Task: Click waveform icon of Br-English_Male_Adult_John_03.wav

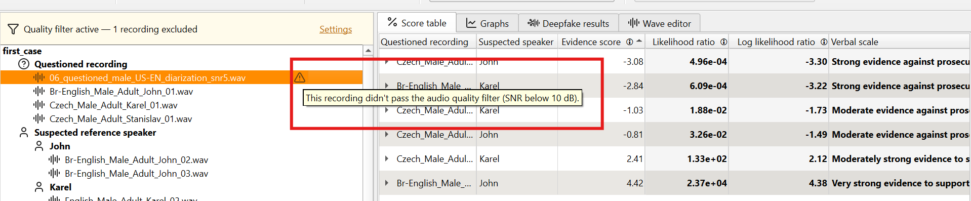Action: [54, 173]
